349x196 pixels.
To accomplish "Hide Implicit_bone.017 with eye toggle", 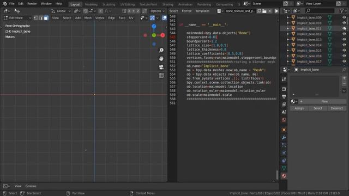I will click(x=344, y=62).
